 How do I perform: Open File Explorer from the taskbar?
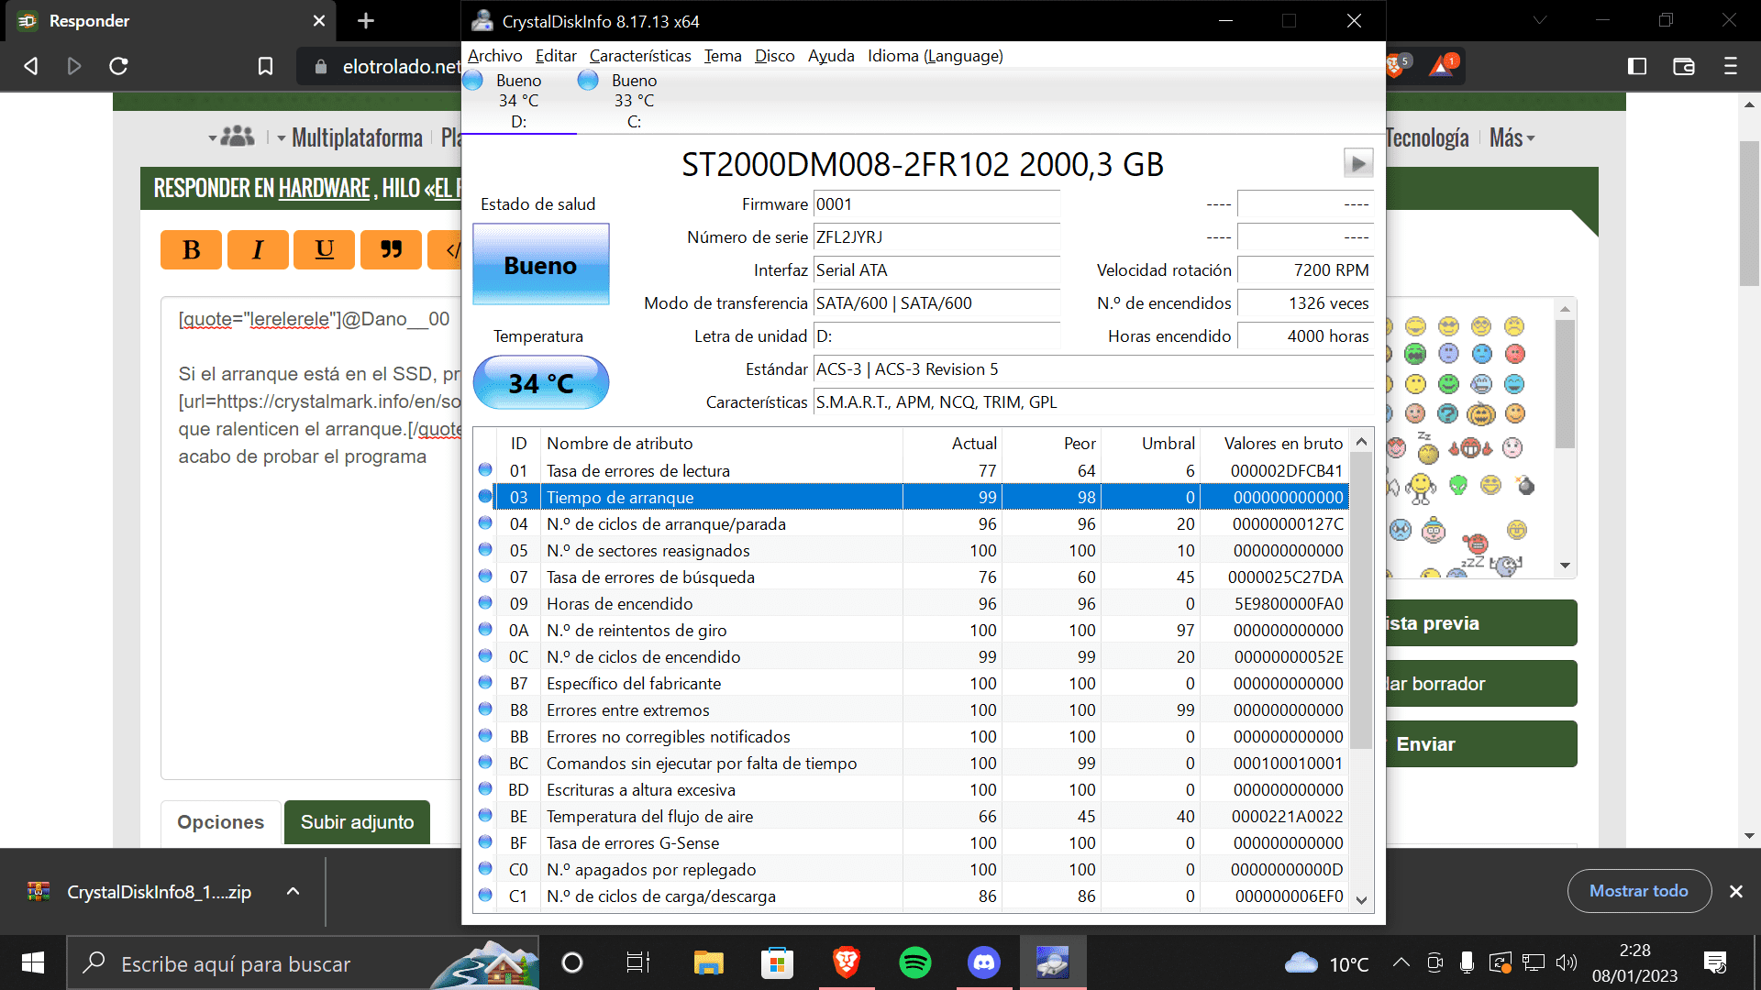click(708, 962)
